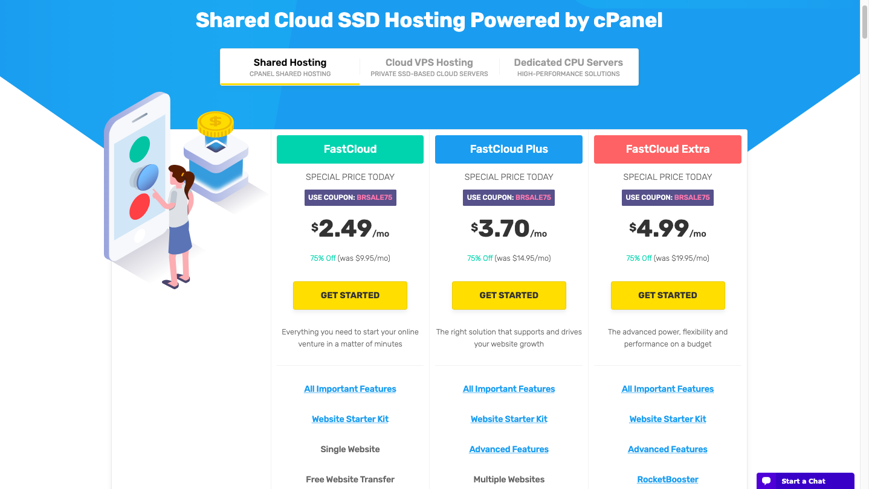Open All Important Features for FastCloud Plus
This screenshot has width=869, height=489.
tap(509, 389)
